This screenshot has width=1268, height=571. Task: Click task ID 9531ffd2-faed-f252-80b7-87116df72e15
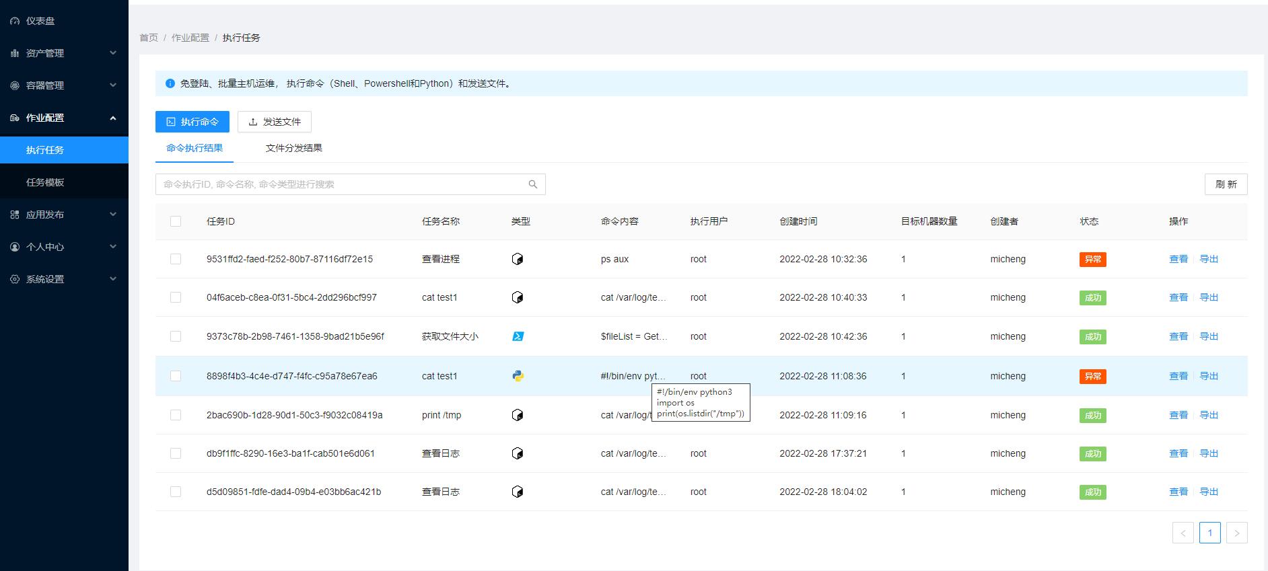tap(289, 259)
